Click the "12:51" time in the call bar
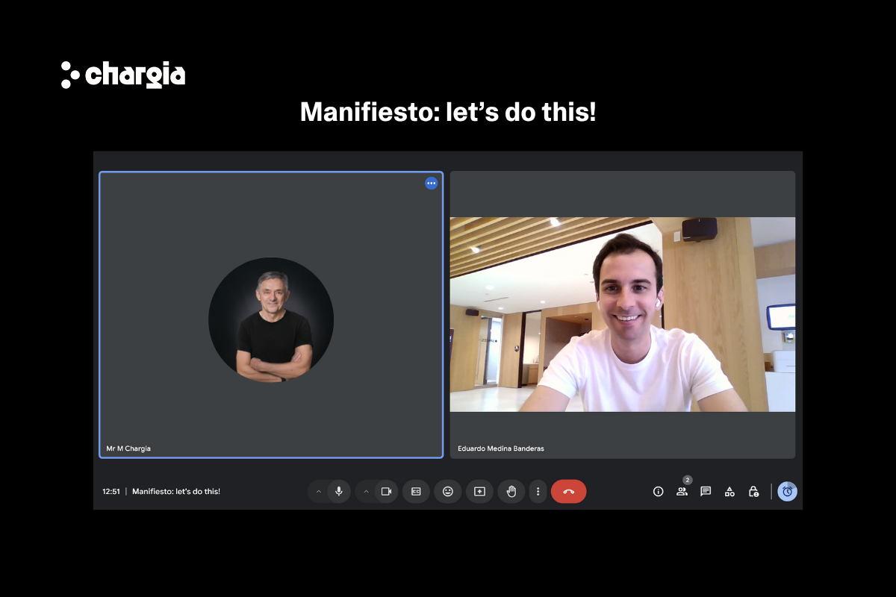The height and width of the screenshot is (597, 896). coord(111,492)
